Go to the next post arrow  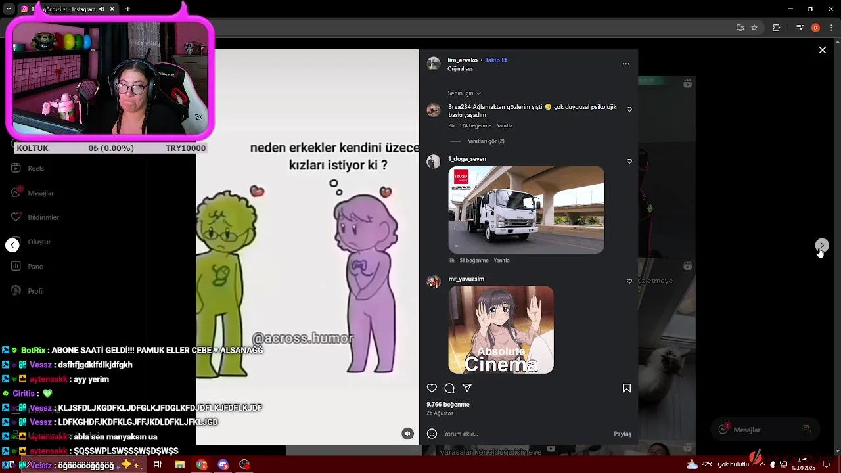point(822,245)
